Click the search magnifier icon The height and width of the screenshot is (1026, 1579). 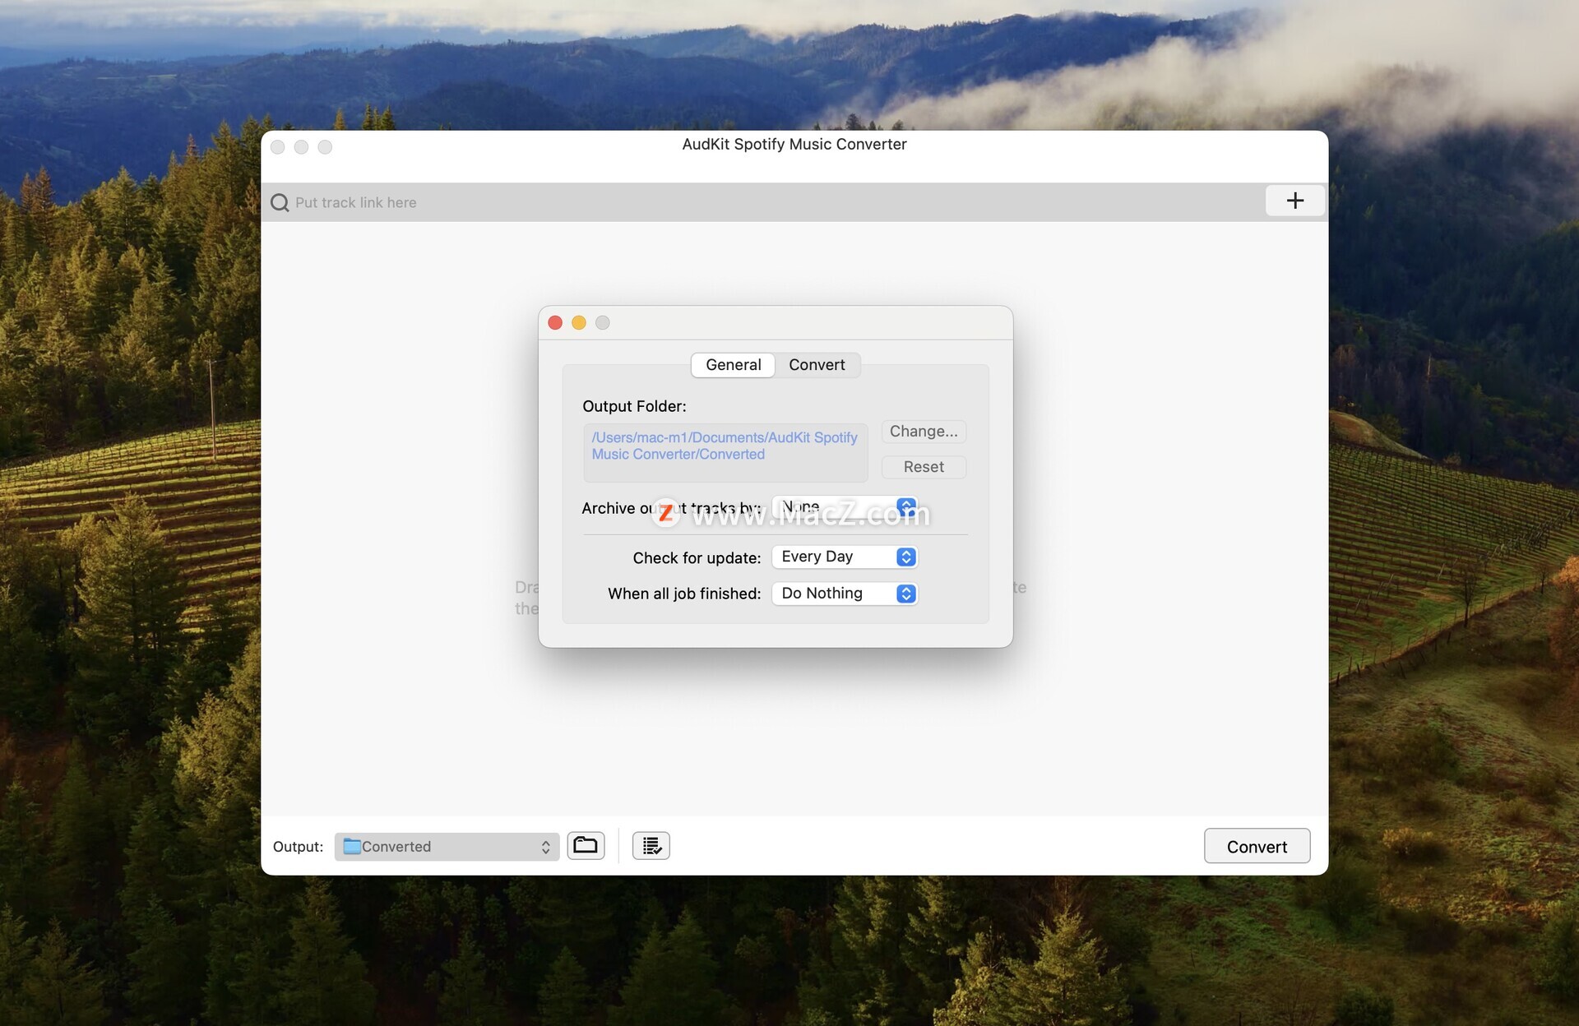[x=280, y=202]
